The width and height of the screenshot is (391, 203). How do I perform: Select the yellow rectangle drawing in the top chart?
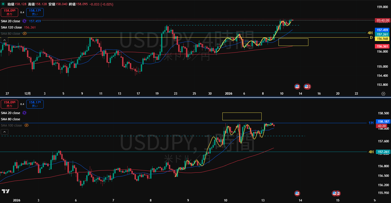(293, 39)
